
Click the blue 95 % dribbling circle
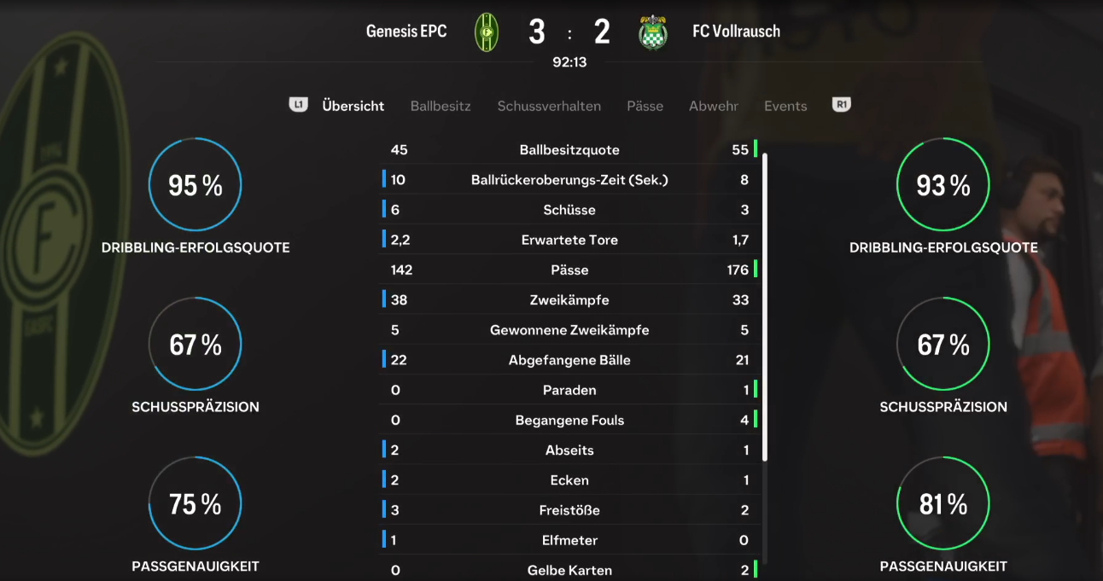click(196, 184)
